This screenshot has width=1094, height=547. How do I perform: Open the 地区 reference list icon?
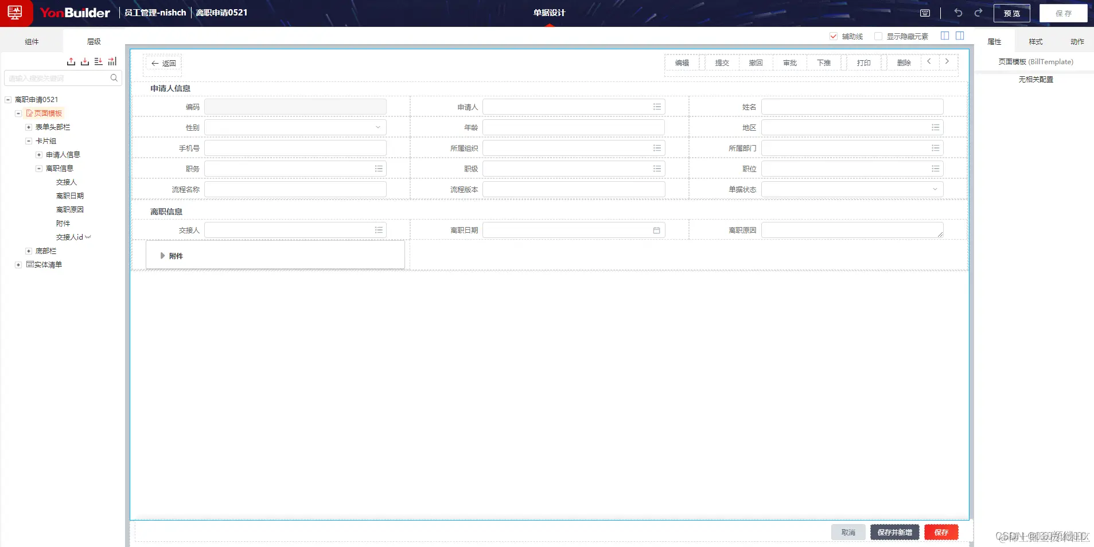click(x=936, y=127)
